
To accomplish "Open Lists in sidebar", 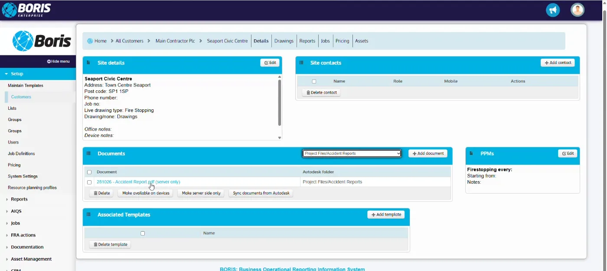I will point(12,108).
